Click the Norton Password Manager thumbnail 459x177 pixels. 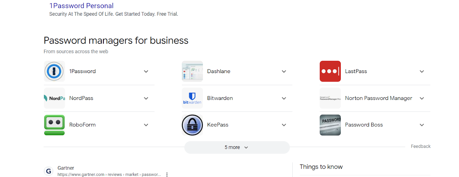point(330,98)
